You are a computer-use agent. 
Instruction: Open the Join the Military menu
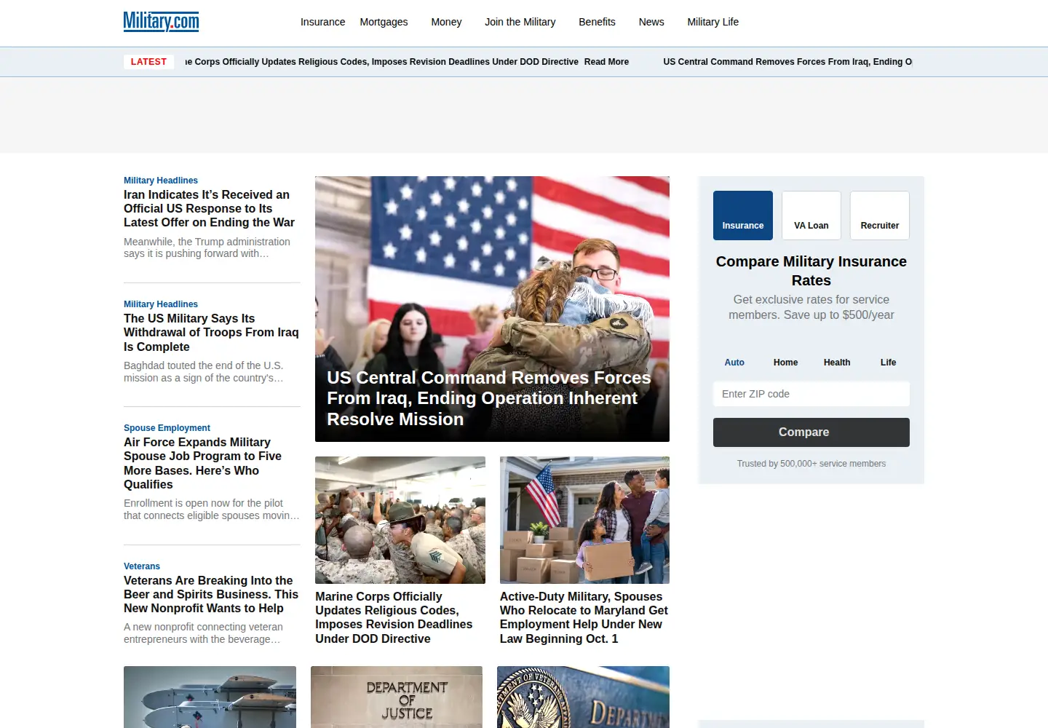[520, 22]
